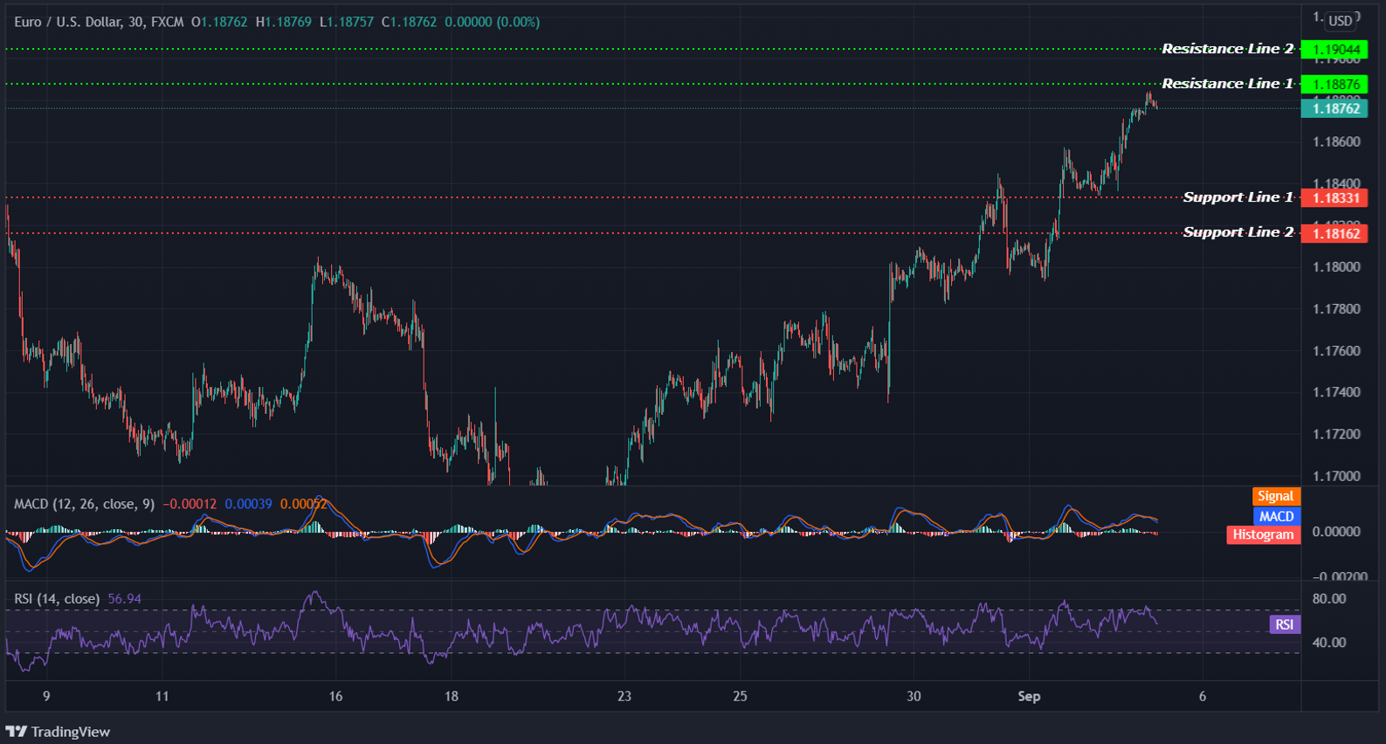
Task: Click the RSI (14, close) indicator title
Action: click(57, 599)
